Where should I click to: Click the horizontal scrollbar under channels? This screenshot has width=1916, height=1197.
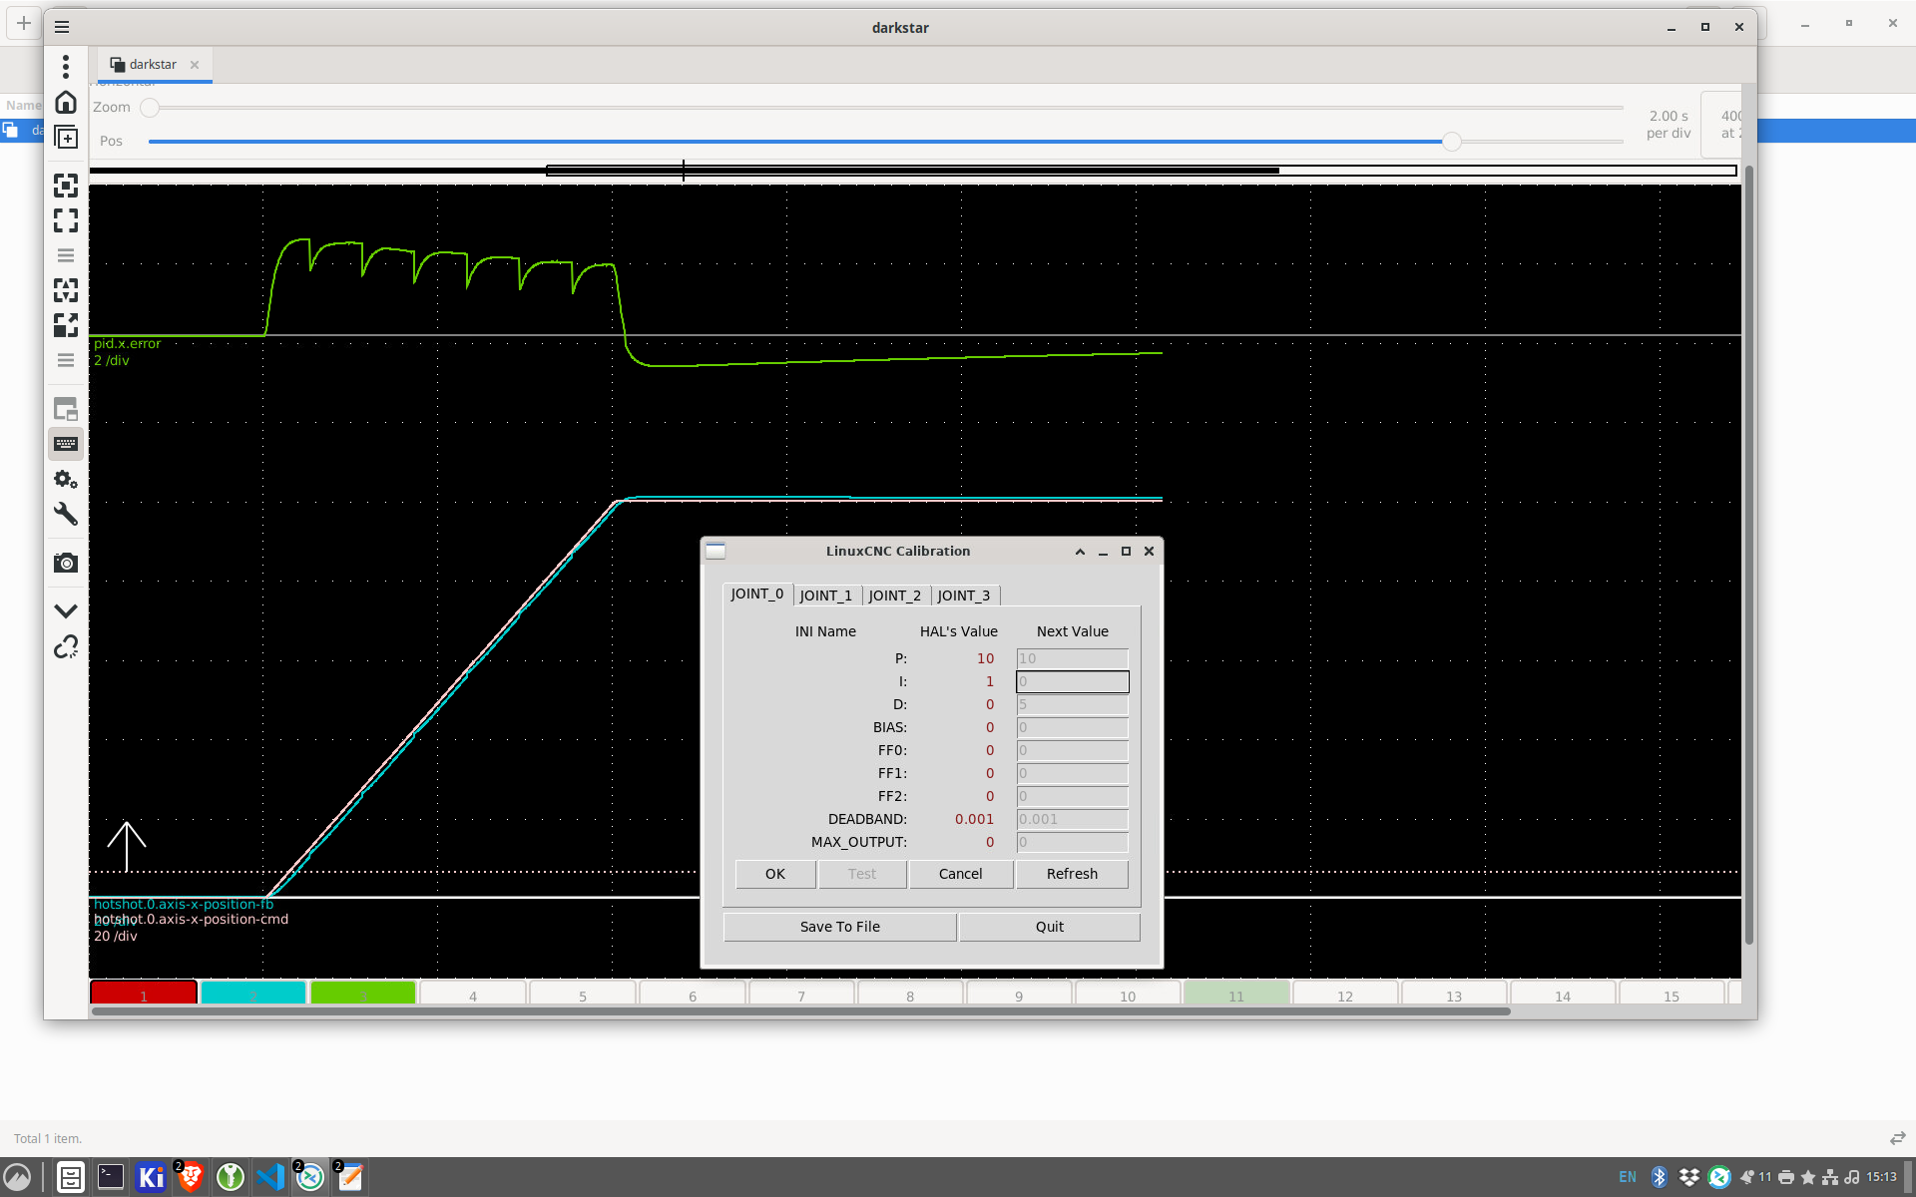800,1011
